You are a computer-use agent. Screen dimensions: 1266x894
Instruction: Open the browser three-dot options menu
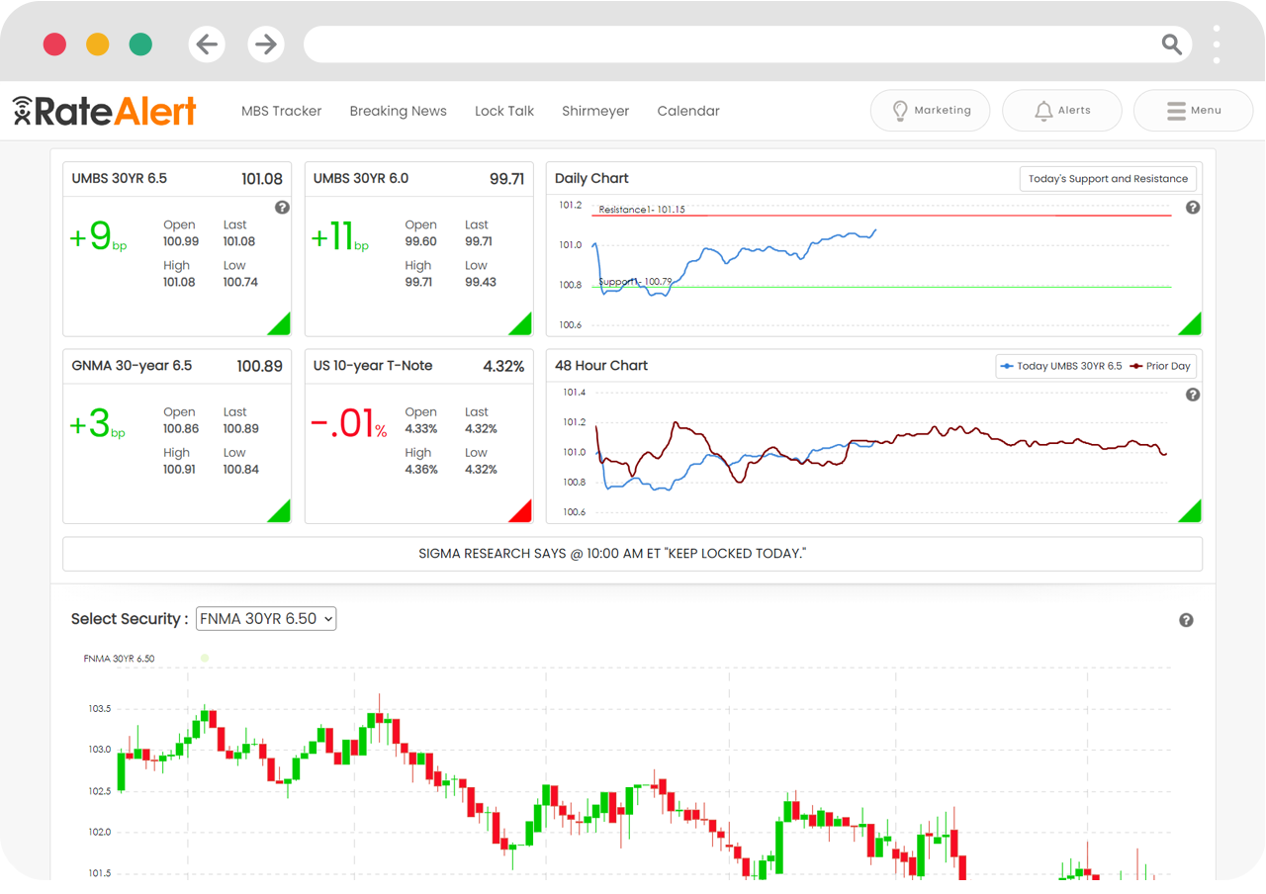click(x=1217, y=45)
